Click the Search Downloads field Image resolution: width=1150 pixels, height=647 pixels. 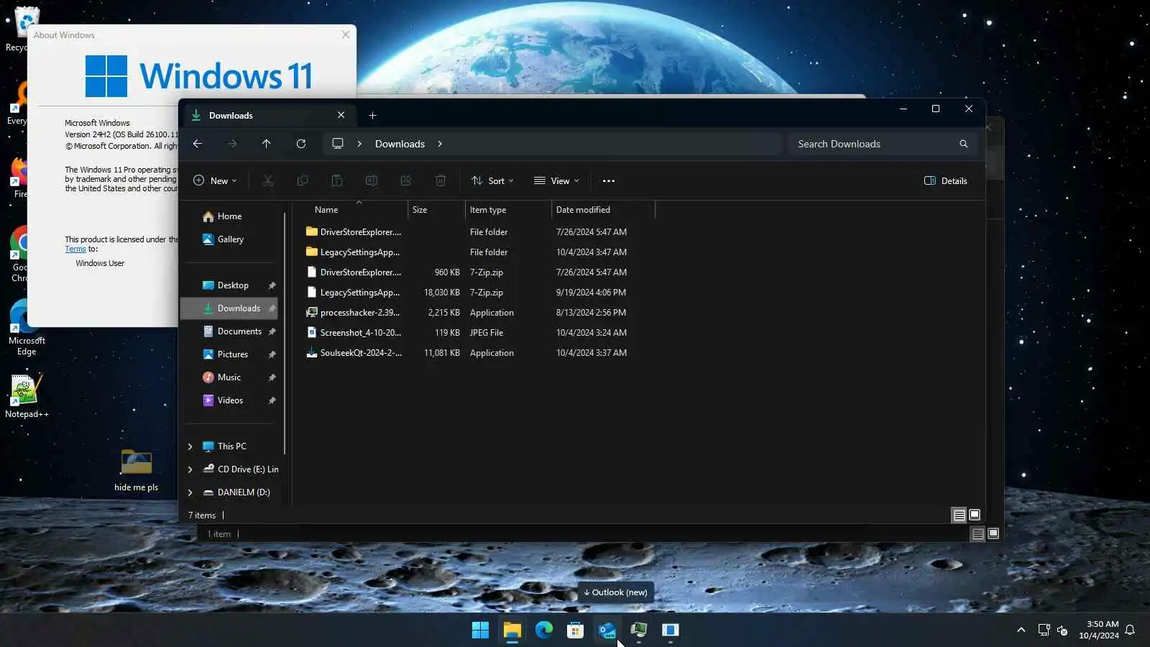tap(883, 144)
